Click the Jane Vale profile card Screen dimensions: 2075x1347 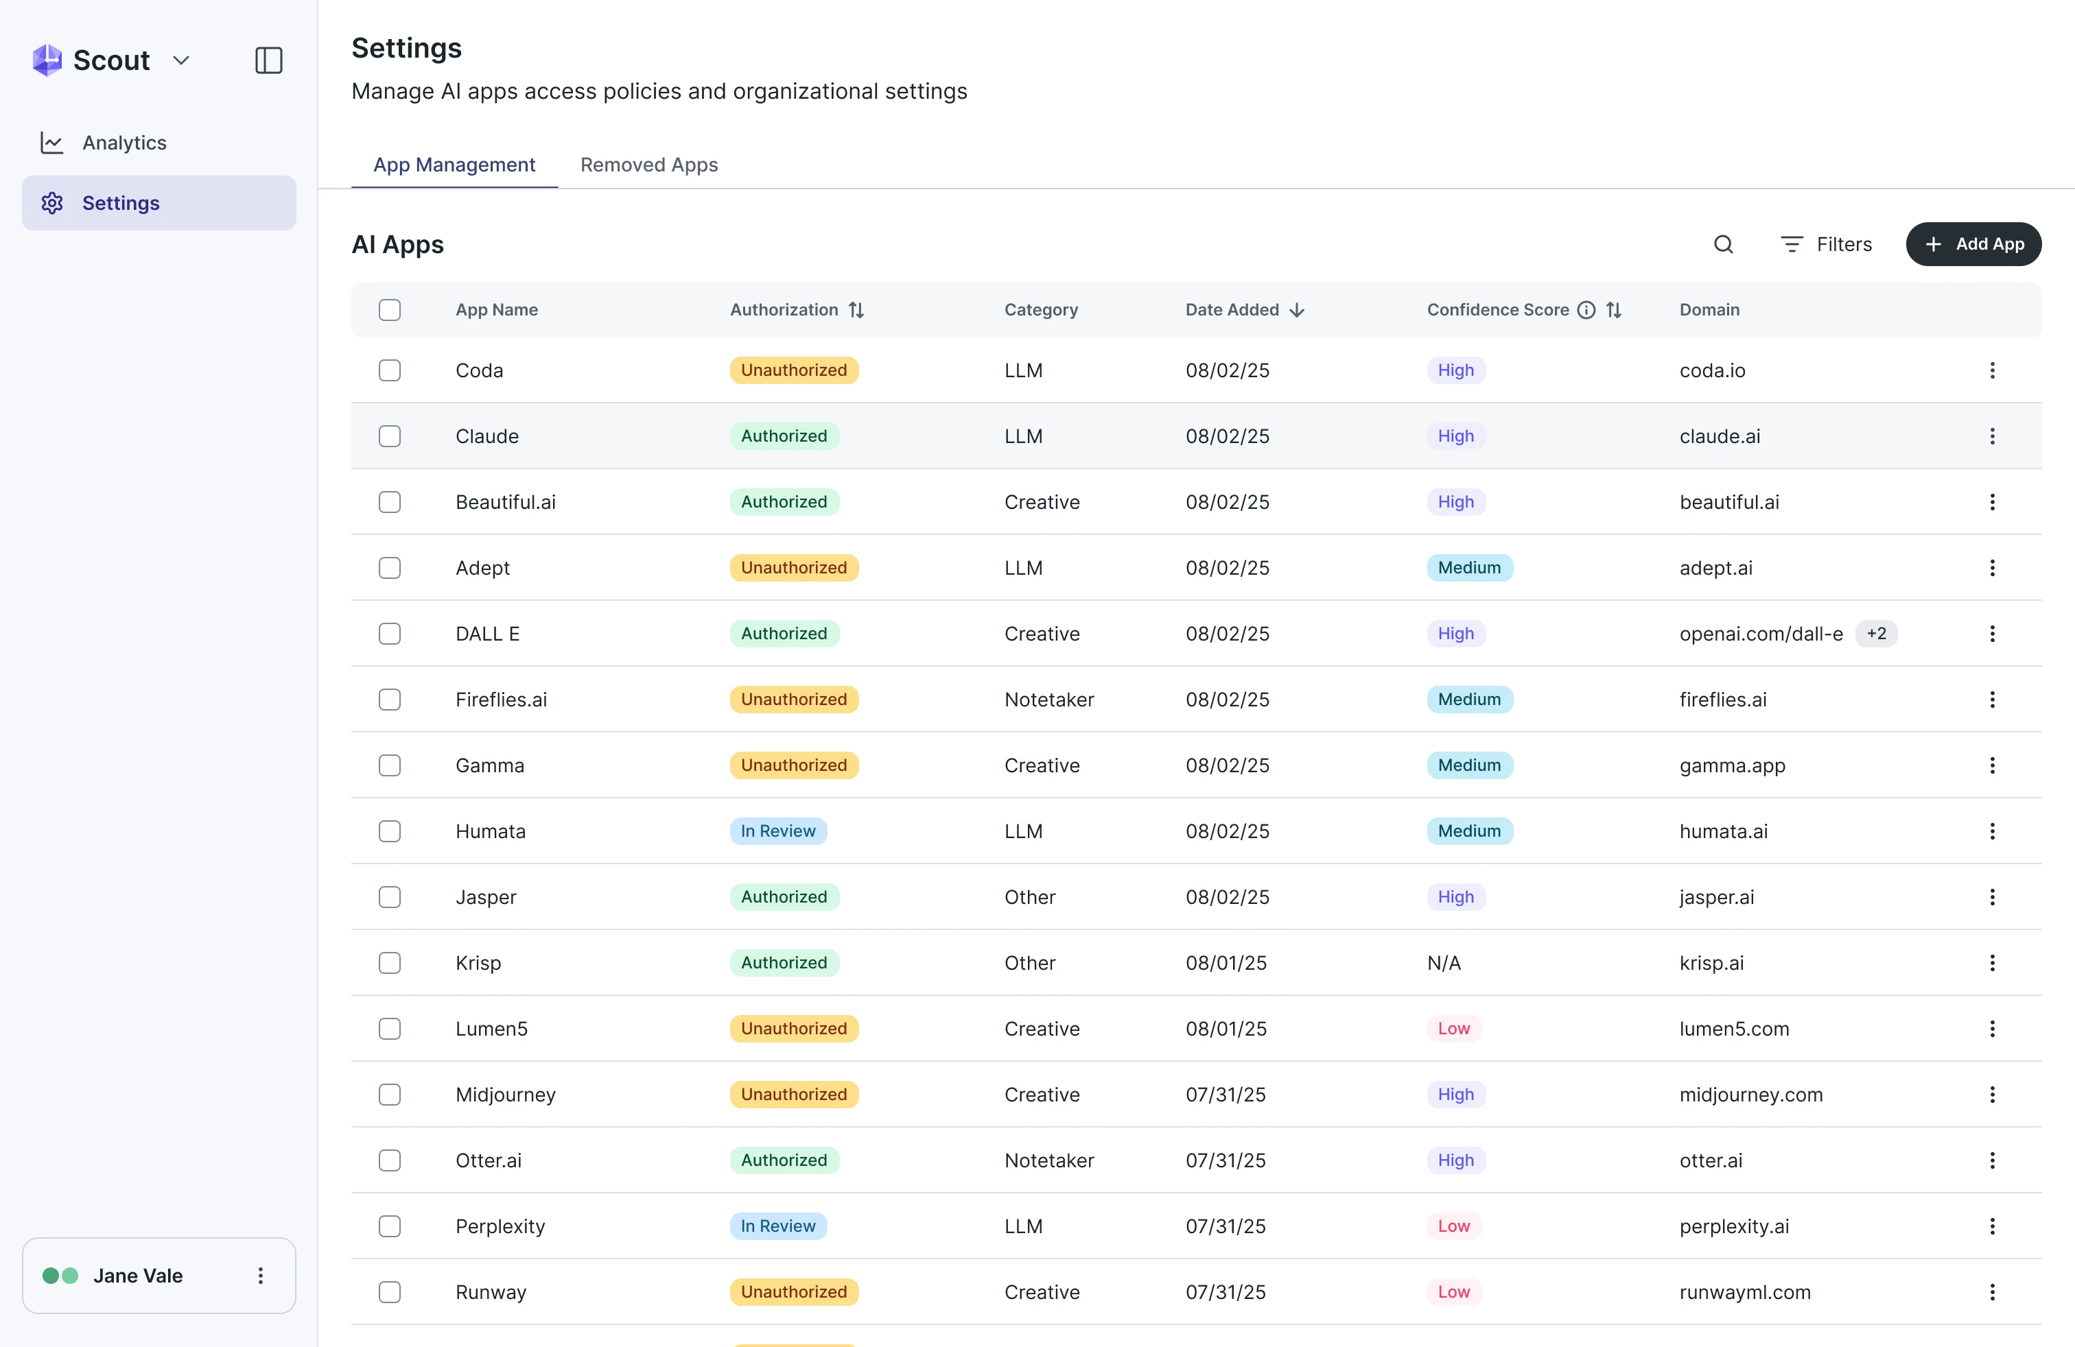(x=159, y=1276)
